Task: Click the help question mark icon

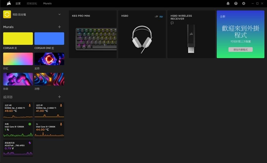Action: click(x=236, y=3)
